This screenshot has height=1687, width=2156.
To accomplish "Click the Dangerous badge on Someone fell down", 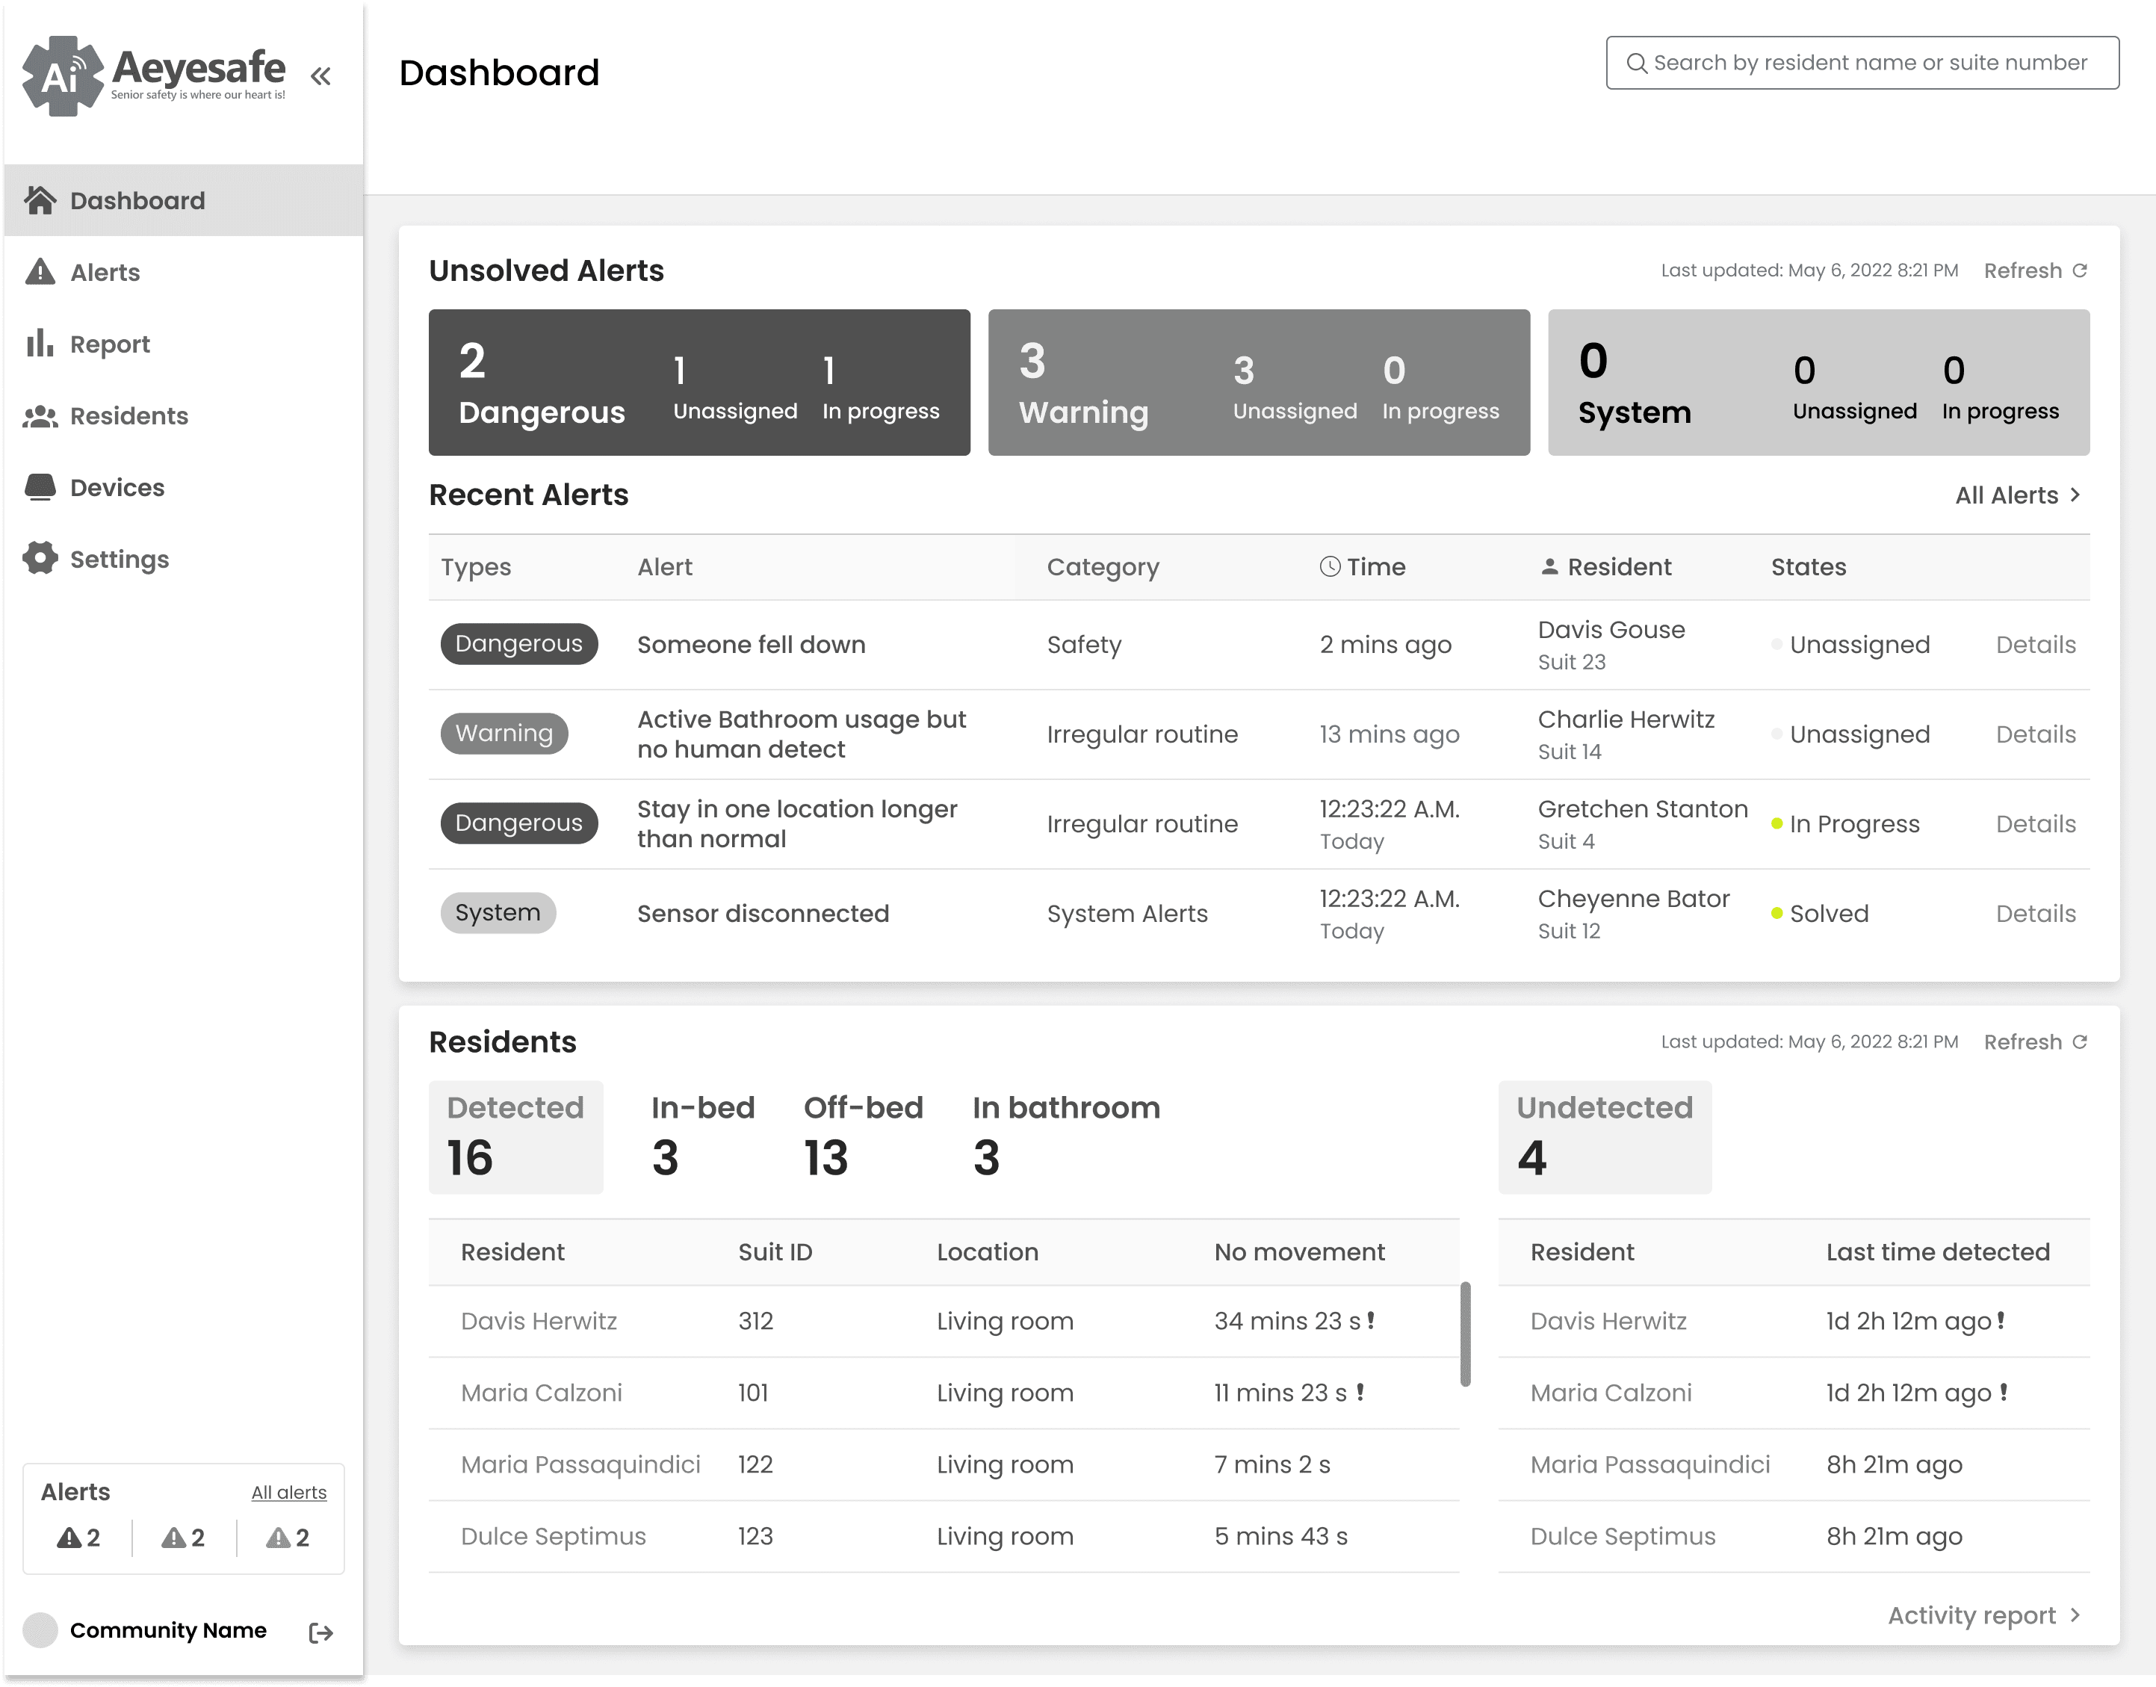I will (x=518, y=644).
